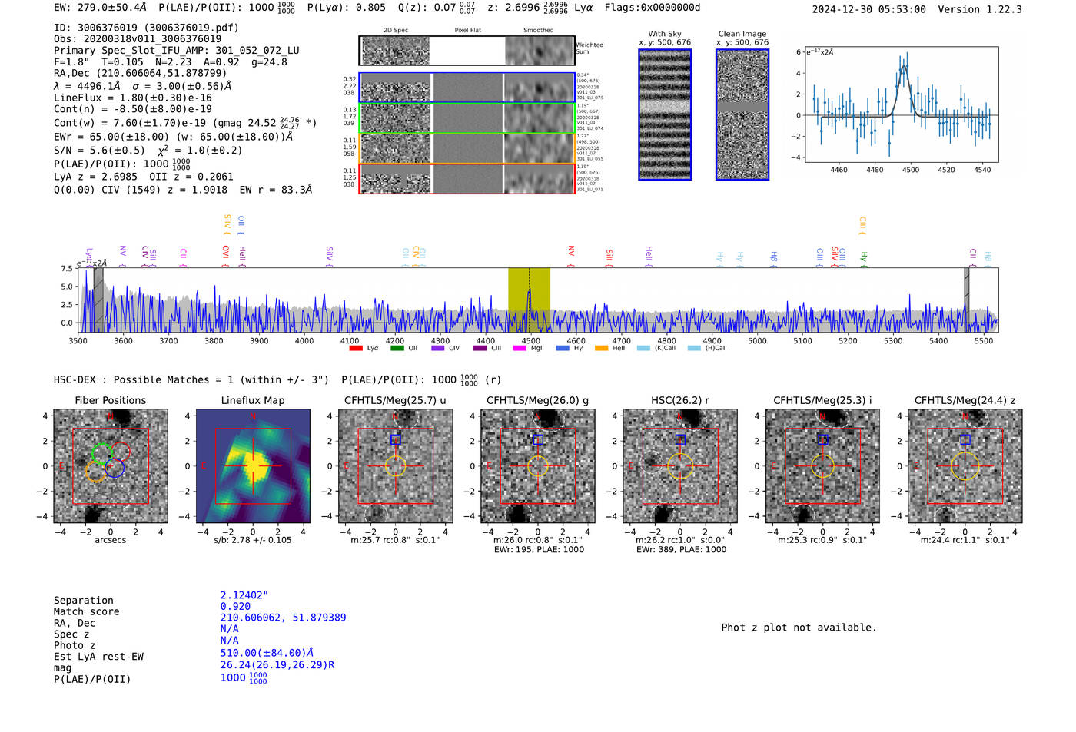Click the Weighted Sum 2D spectrum row
The height and width of the screenshot is (732, 1076).
(x=467, y=51)
